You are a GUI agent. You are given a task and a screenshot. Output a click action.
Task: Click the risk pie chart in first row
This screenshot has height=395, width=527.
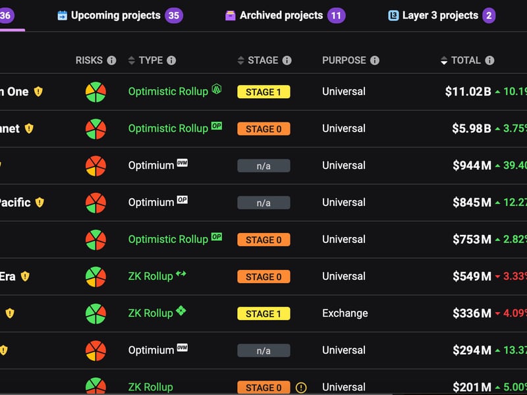96,92
